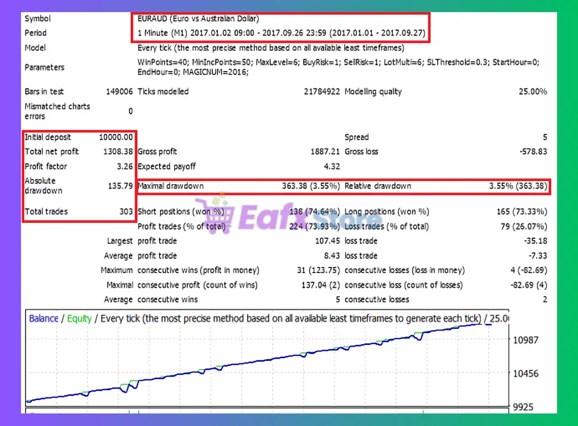Viewport: 578px width, 426px height.
Task: Click the Gross profit value 1887.21
Action: click(325, 152)
